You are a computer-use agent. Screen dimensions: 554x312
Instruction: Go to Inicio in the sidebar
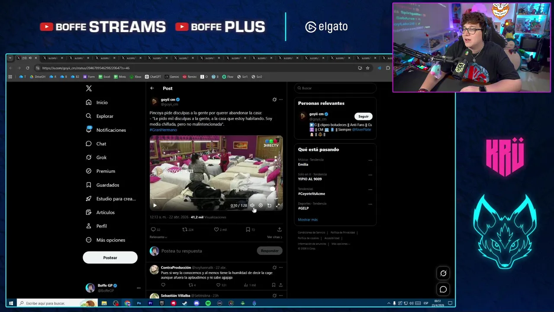[97, 102]
